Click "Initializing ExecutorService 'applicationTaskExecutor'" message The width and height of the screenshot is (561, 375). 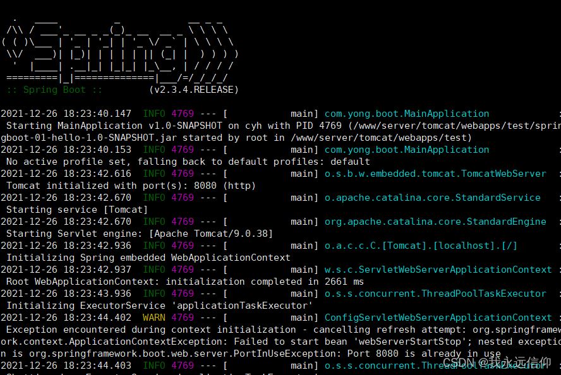click(x=160, y=306)
